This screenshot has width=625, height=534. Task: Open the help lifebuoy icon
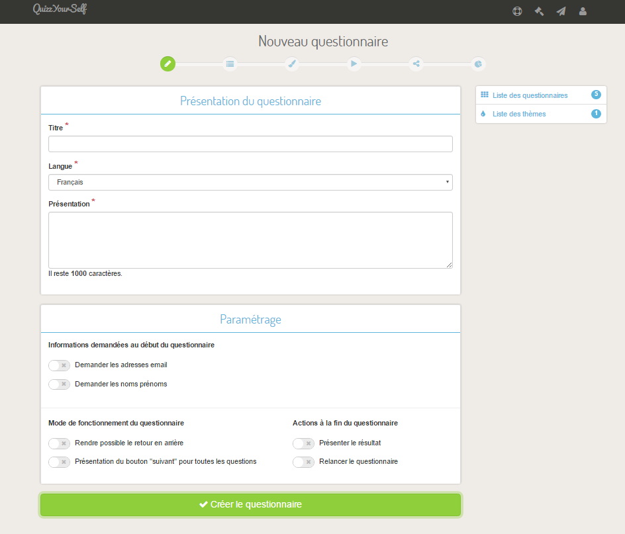(517, 11)
